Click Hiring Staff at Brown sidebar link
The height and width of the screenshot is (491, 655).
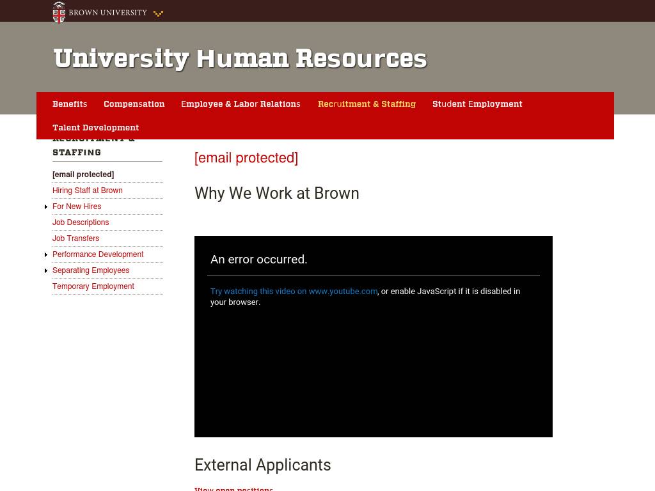pos(88,191)
